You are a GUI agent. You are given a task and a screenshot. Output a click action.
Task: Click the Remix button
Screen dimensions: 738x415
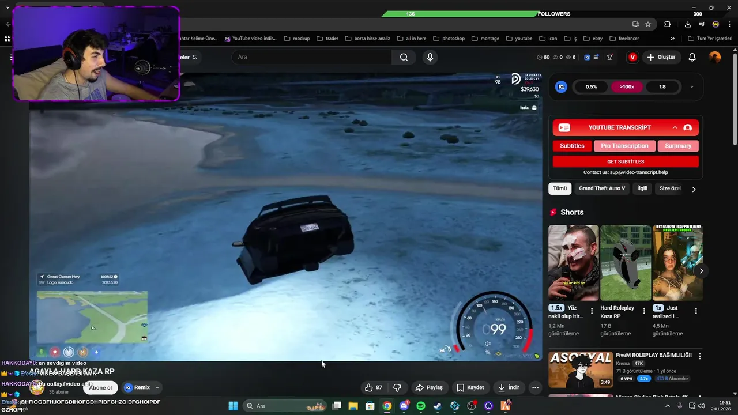pos(137,387)
